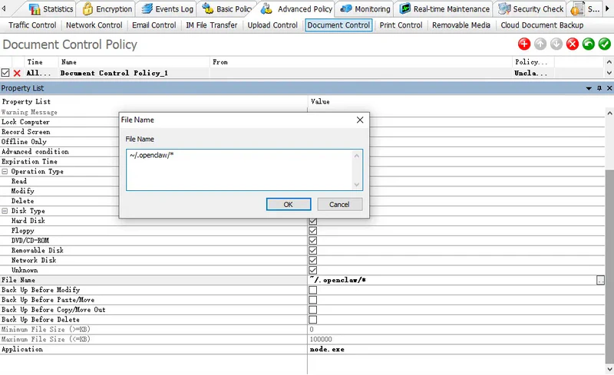Viewport: 614px width, 375px height.
Task: Pin the Property List panel
Action: pos(599,88)
